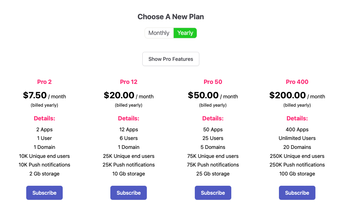Subscribe to the Pro 400 plan
341x212 pixels.
[297, 193]
